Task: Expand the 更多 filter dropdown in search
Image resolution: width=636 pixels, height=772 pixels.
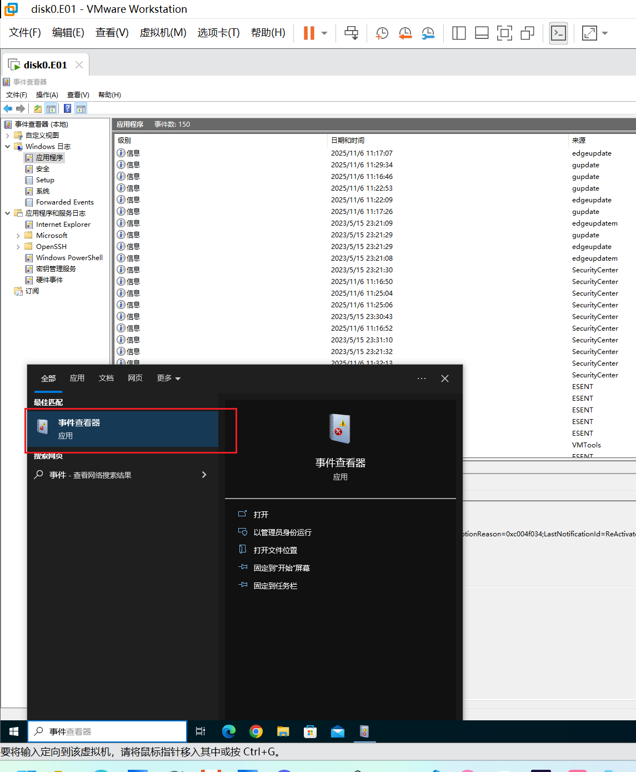Action: pyautogui.click(x=168, y=378)
